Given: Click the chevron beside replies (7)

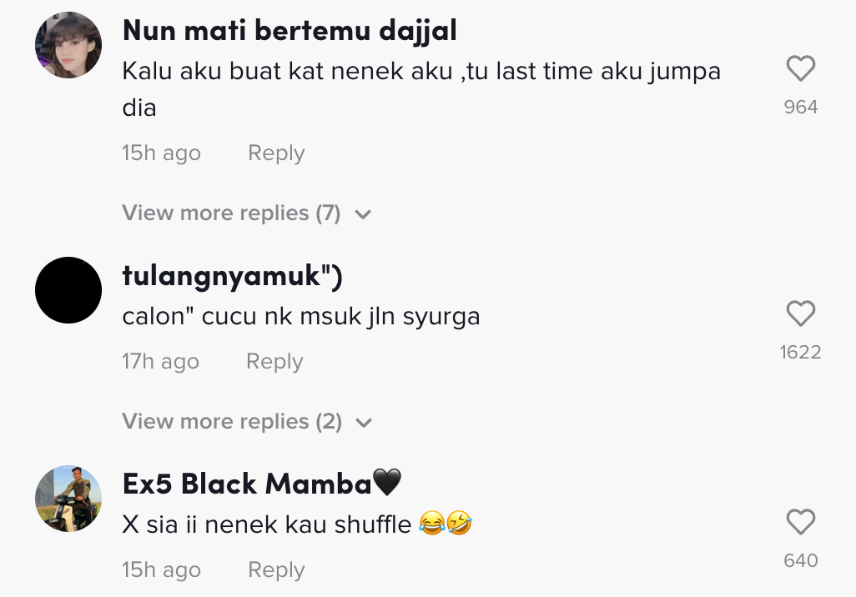Looking at the screenshot, I should point(363,214).
